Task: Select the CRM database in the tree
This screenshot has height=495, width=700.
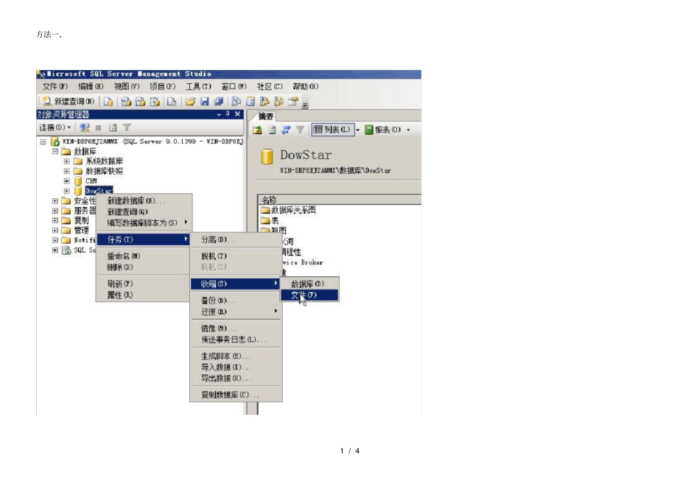Action: (x=91, y=180)
